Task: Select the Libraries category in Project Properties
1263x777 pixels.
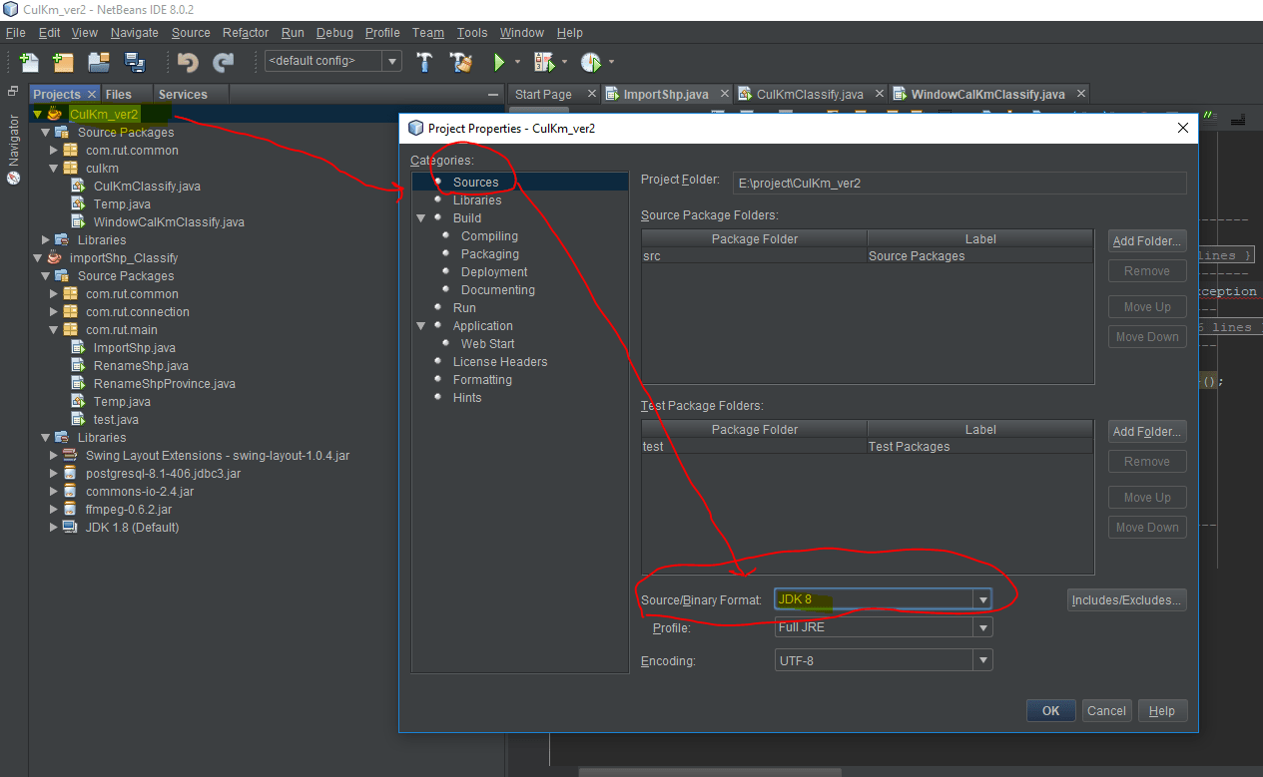Action: click(477, 199)
